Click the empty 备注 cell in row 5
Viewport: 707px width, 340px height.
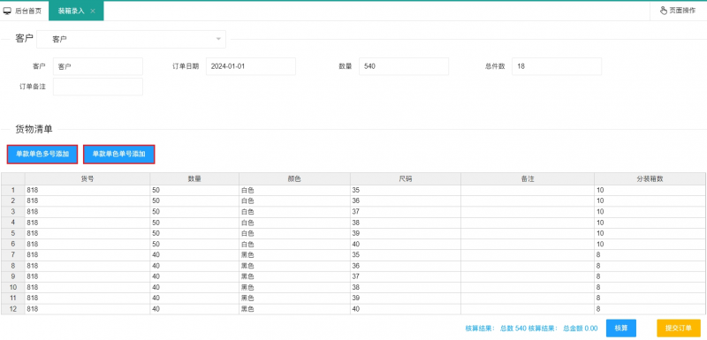[x=528, y=233]
